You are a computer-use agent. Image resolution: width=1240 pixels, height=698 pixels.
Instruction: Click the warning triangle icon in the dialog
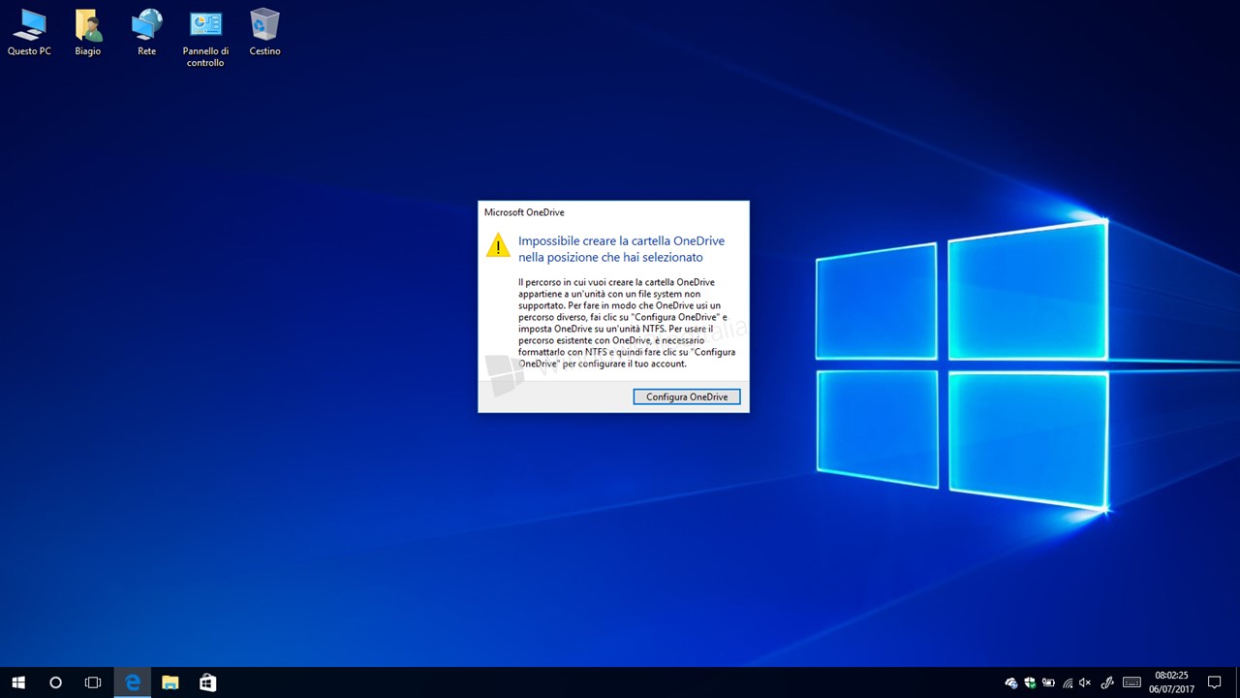498,244
